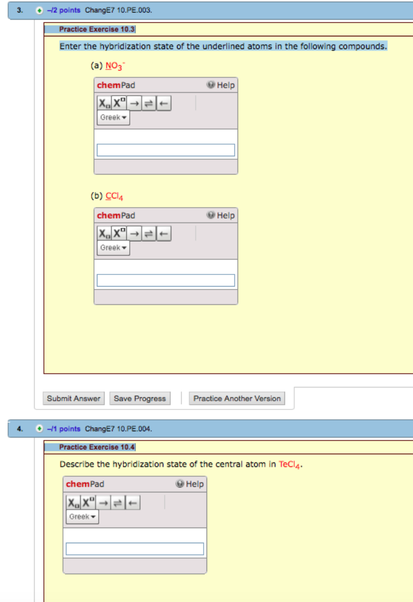
Task: Insert equilibrium arrow in CCl4 chemPad
Action: click(149, 235)
